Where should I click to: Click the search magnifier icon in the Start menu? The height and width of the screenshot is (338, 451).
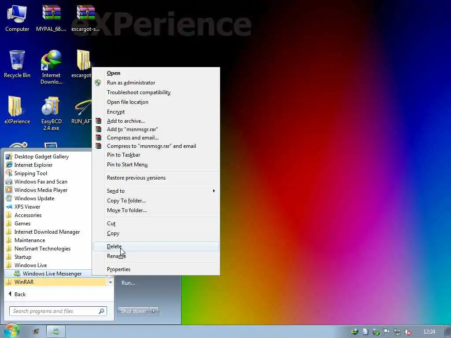(x=101, y=311)
